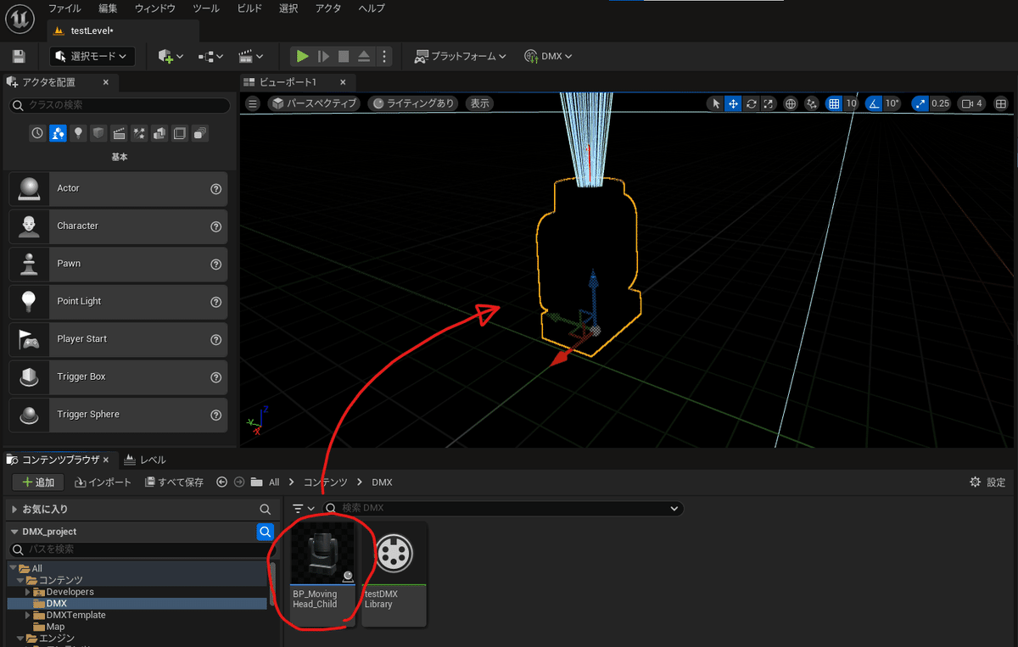Click the world coordinate system globe icon
1018x647 pixels.
(x=791, y=103)
